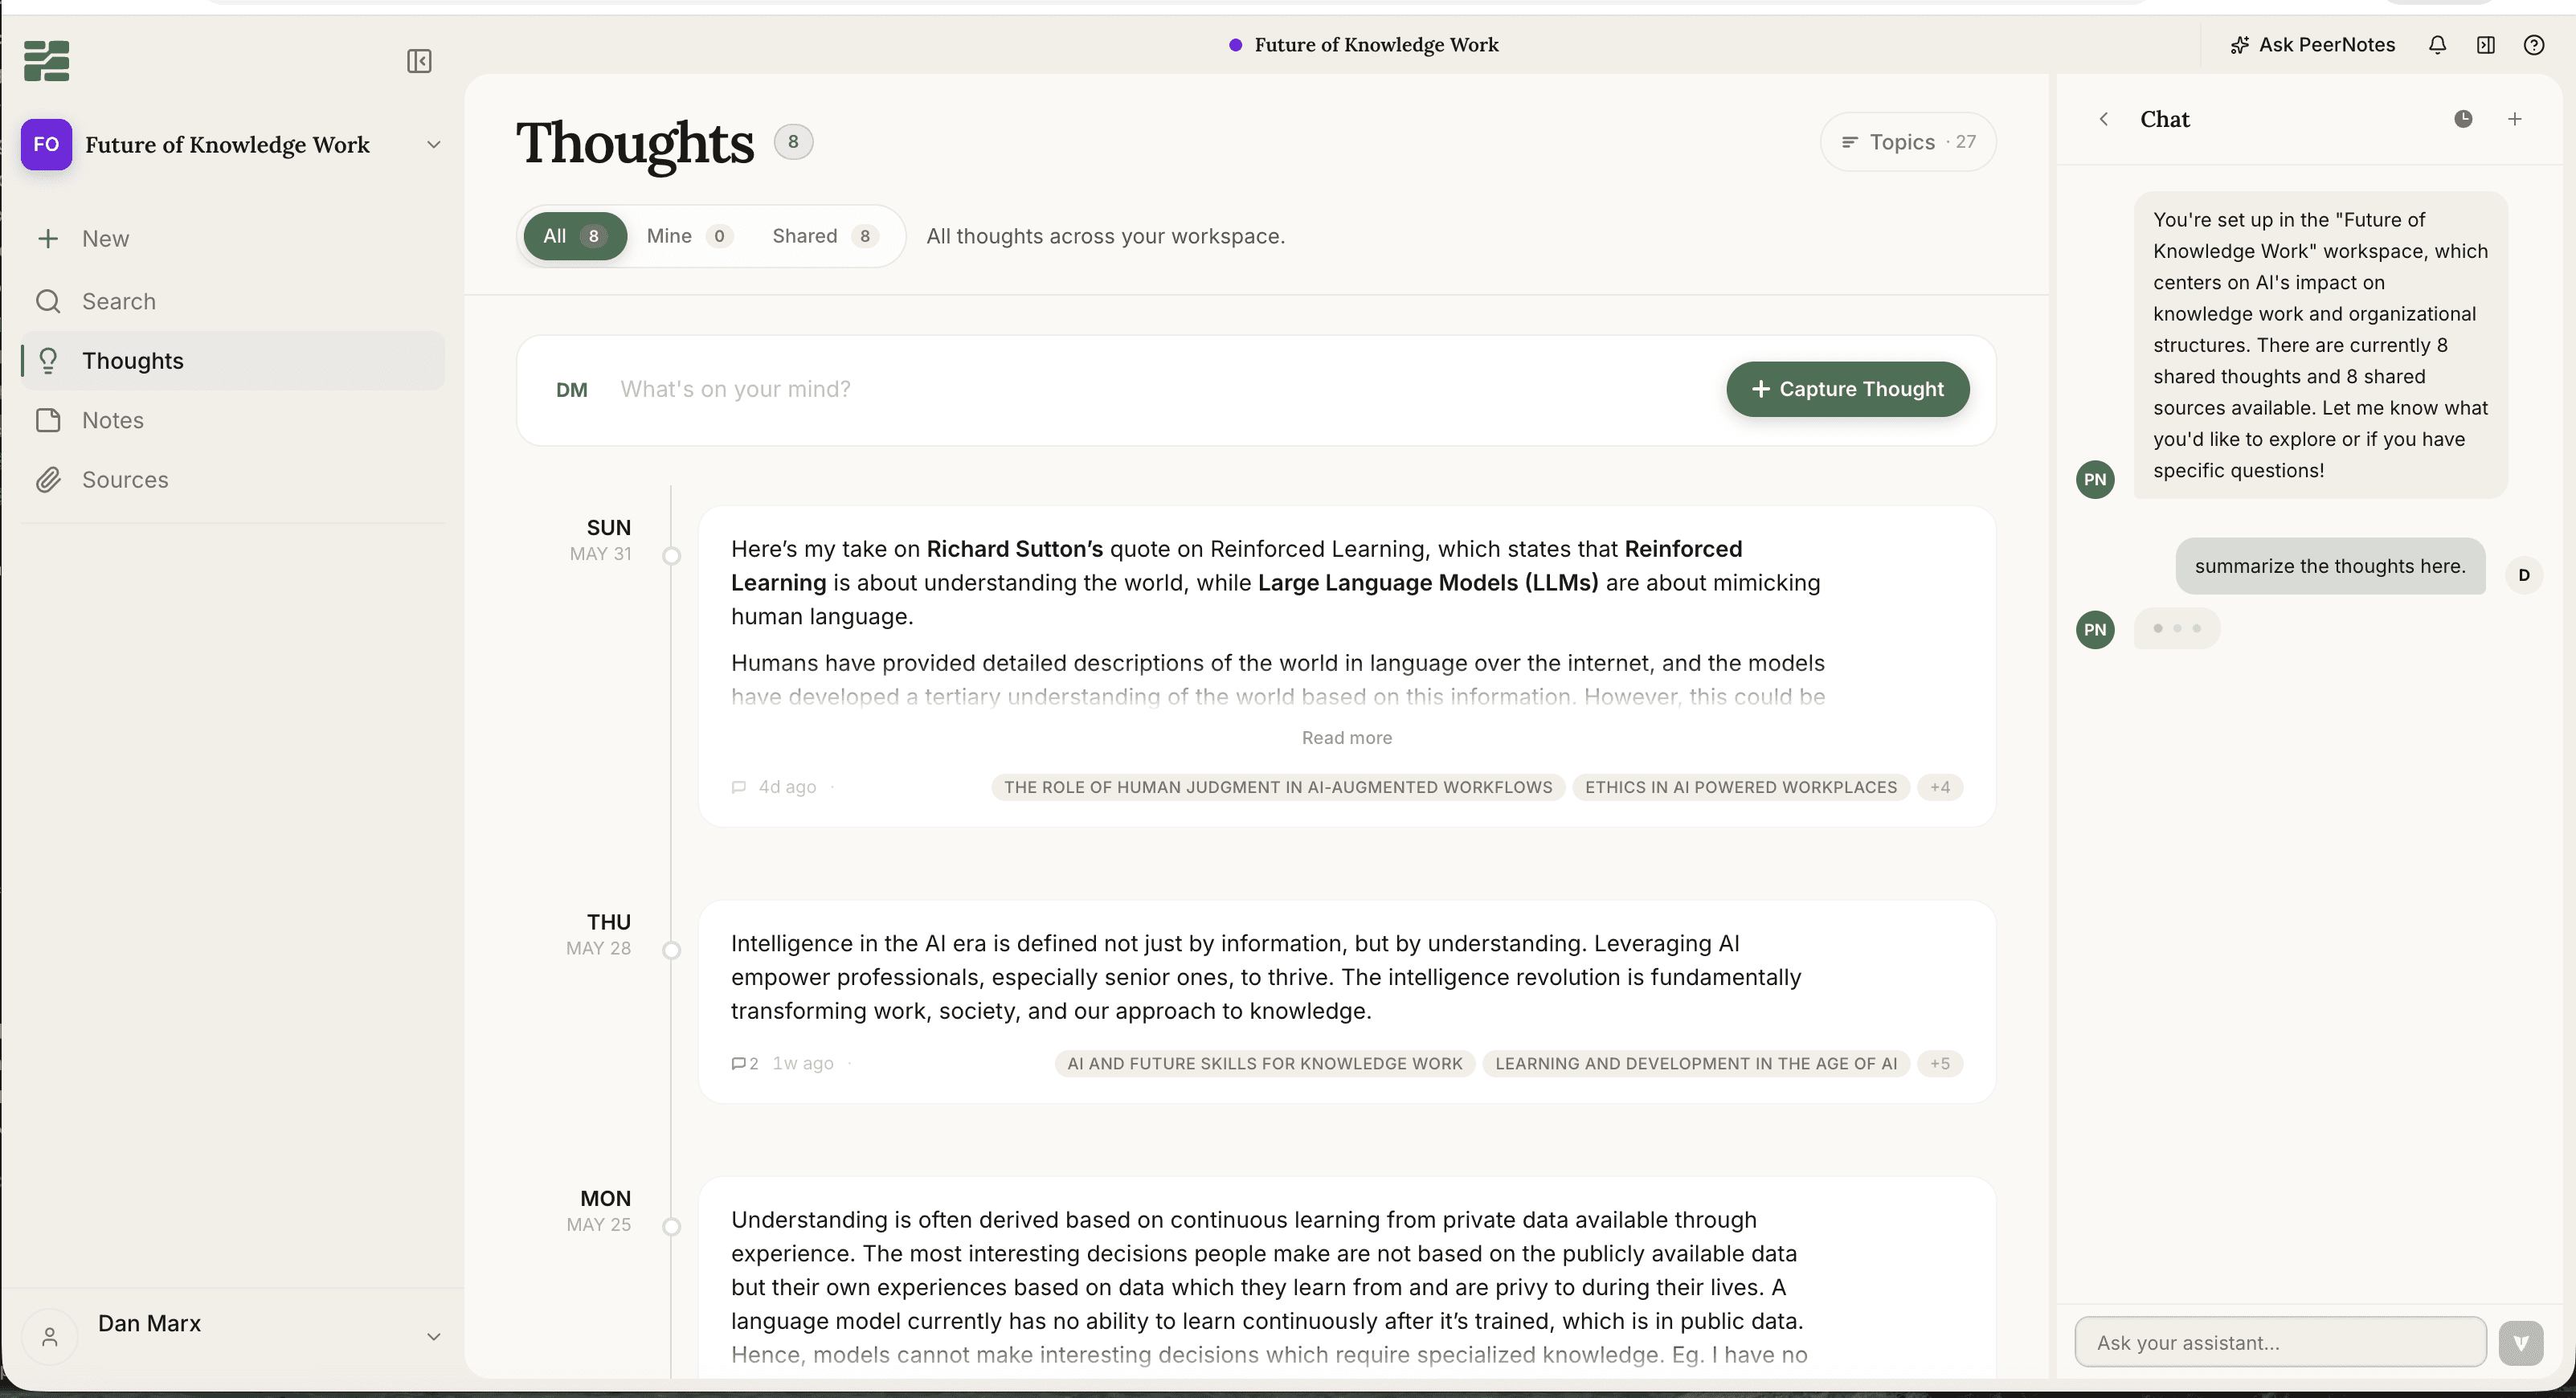Expand the +5 more topics tag
2576x1398 pixels.
pyautogui.click(x=1940, y=1063)
